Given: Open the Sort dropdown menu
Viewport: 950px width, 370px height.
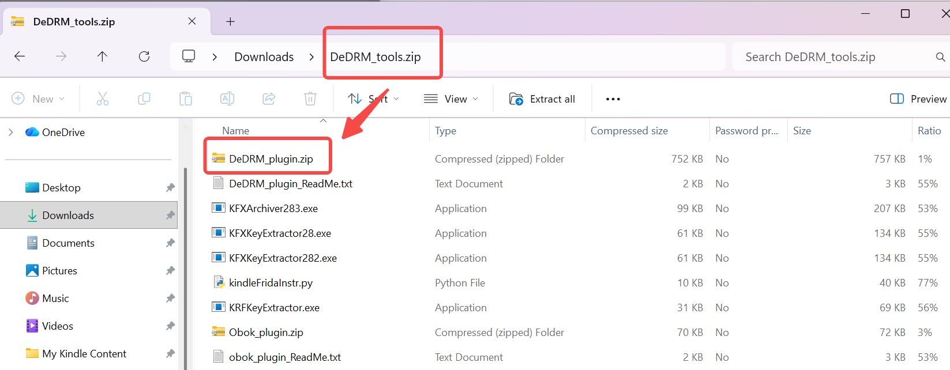Looking at the screenshot, I should click(373, 99).
